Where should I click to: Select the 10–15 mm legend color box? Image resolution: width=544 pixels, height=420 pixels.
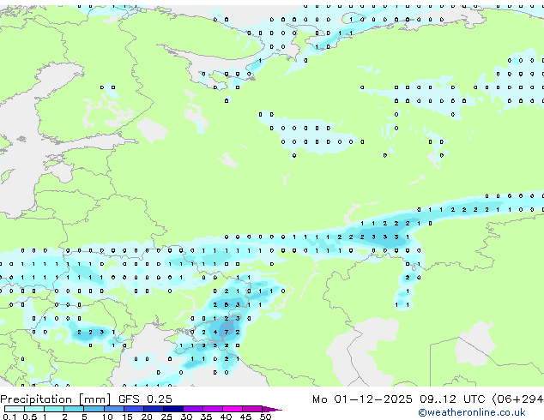click(x=113, y=409)
